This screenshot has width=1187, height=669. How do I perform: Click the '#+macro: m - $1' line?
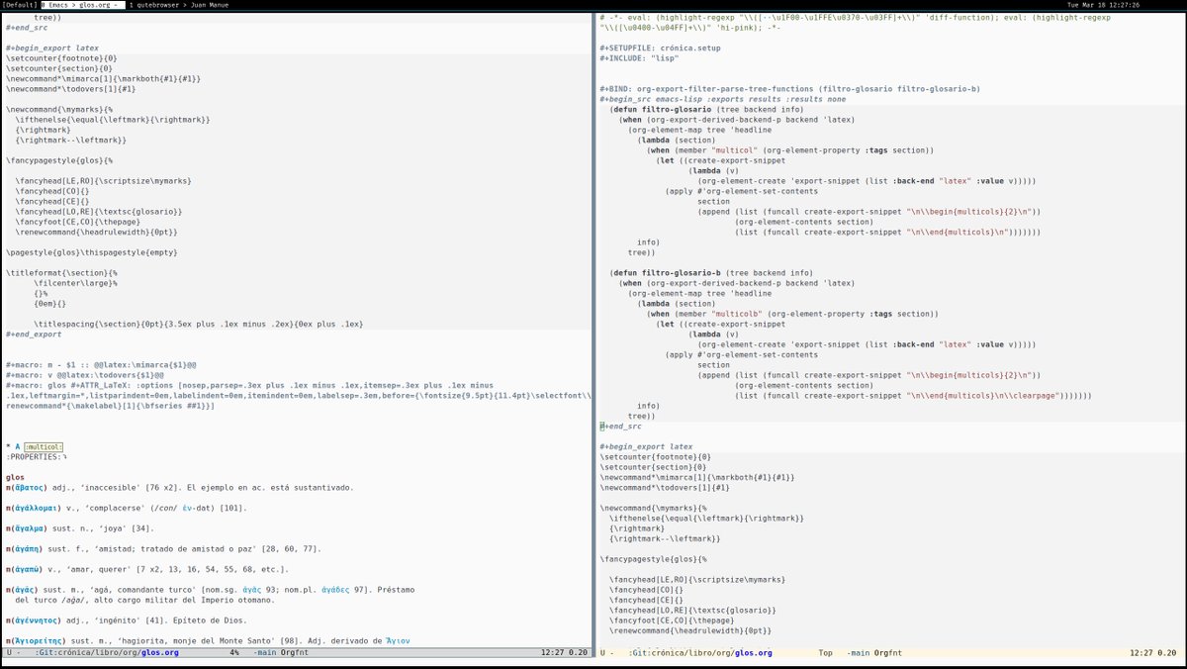(x=101, y=364)
